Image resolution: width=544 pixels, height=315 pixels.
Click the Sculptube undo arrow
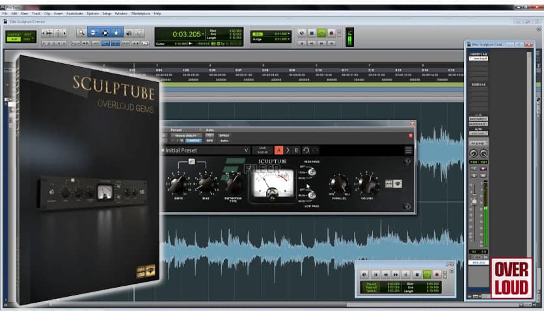tap(306, 150)
